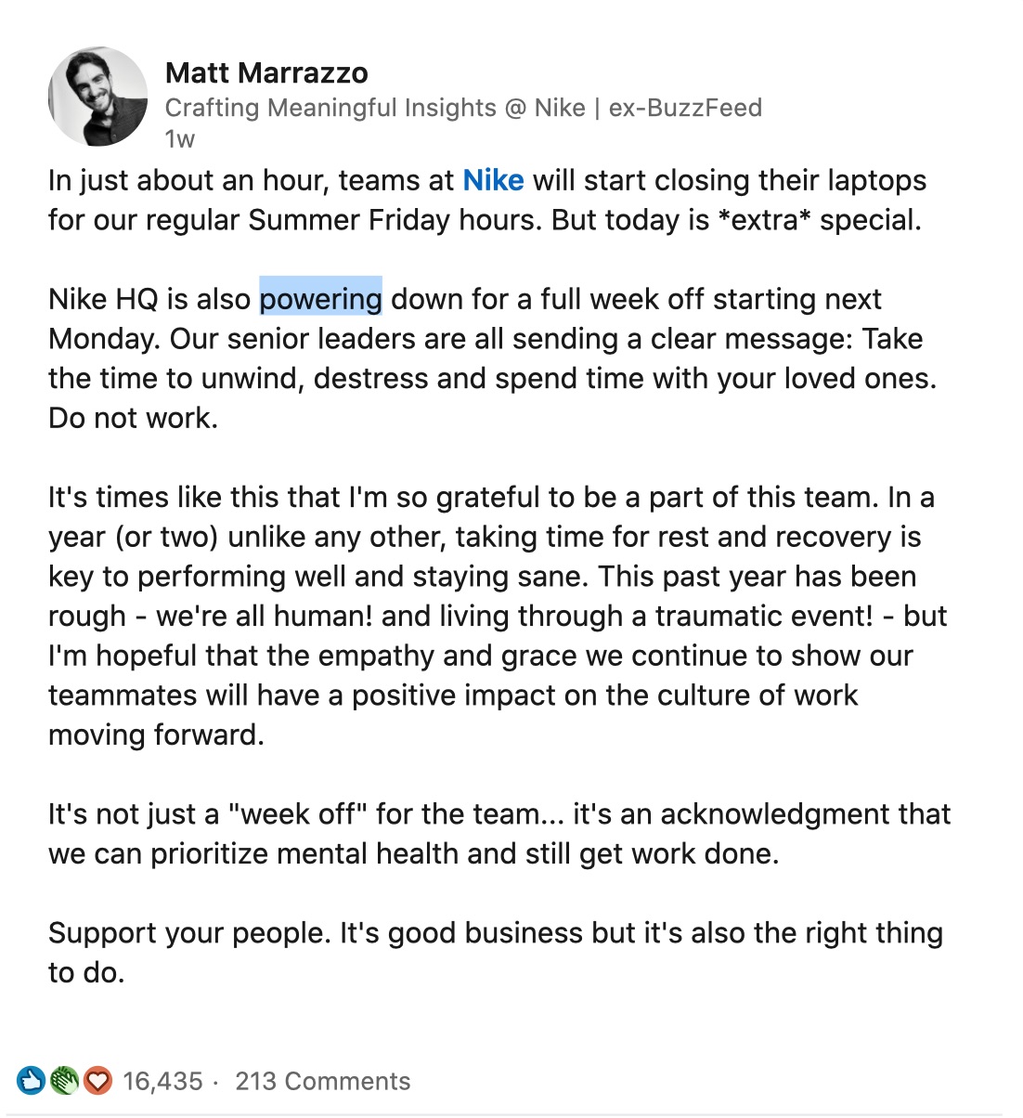Viewport: 1023px width, 1118px height.
Task: Click the red heart Love reaction icon
Action: click(97, 1080)
